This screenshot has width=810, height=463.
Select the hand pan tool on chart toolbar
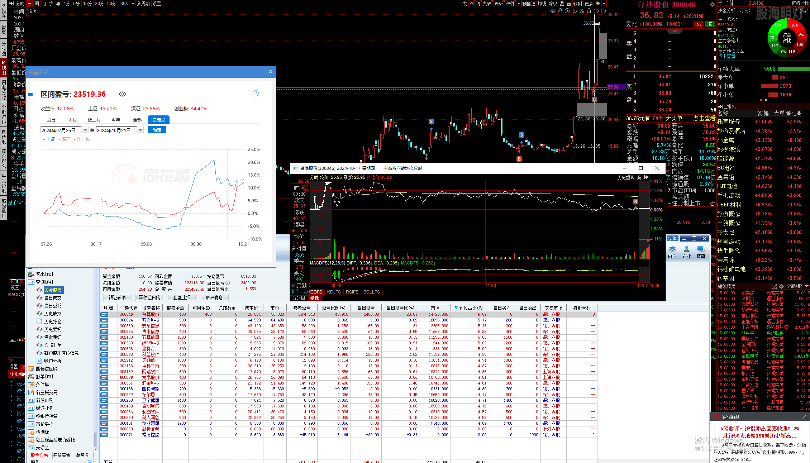560,11
